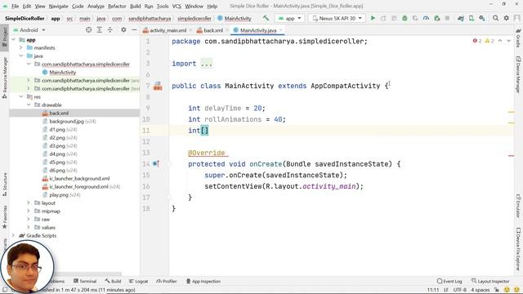Hide the Project panel with minus icon

pyautogui.click(x=134, y=30)
